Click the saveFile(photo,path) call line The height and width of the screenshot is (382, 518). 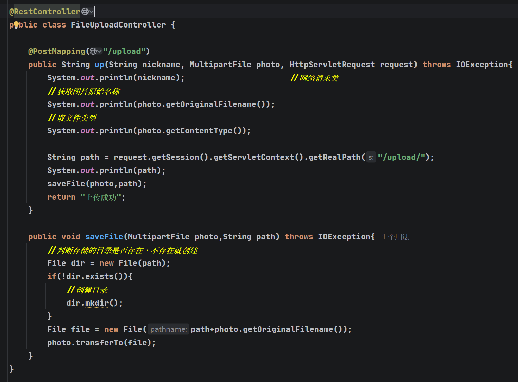(x=97, y=184)
